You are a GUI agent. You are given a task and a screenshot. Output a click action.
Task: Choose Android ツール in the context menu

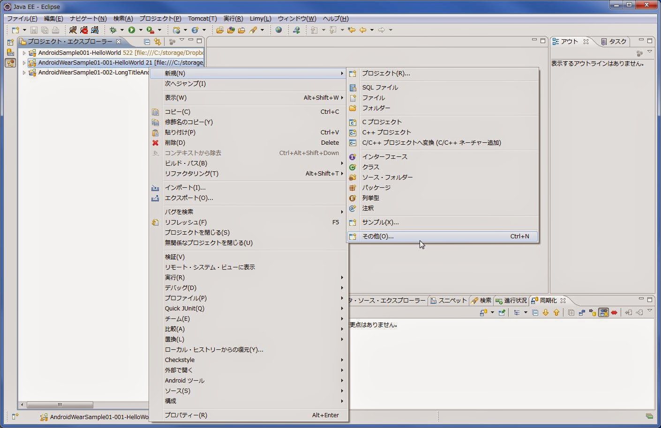[x=249, y=381]
